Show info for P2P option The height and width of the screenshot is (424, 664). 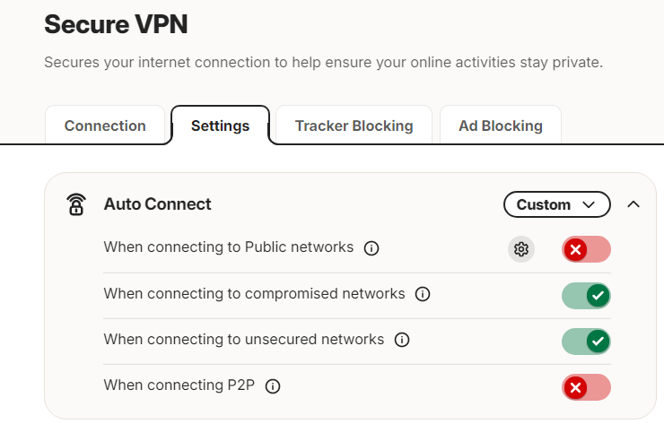tap(273, 386)
